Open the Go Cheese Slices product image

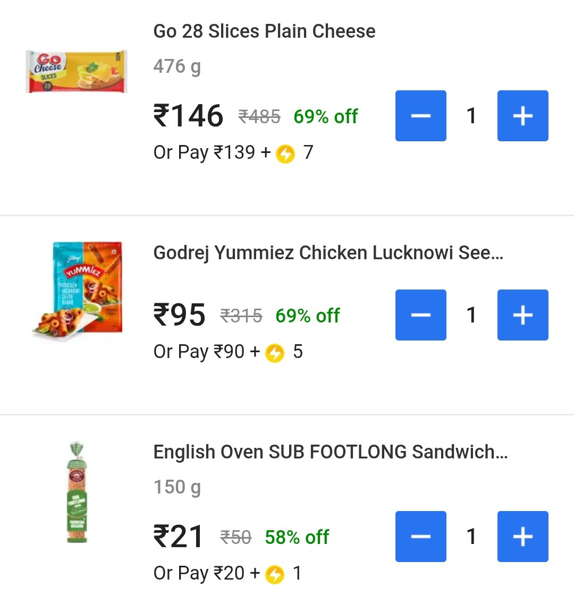(77, 71)
